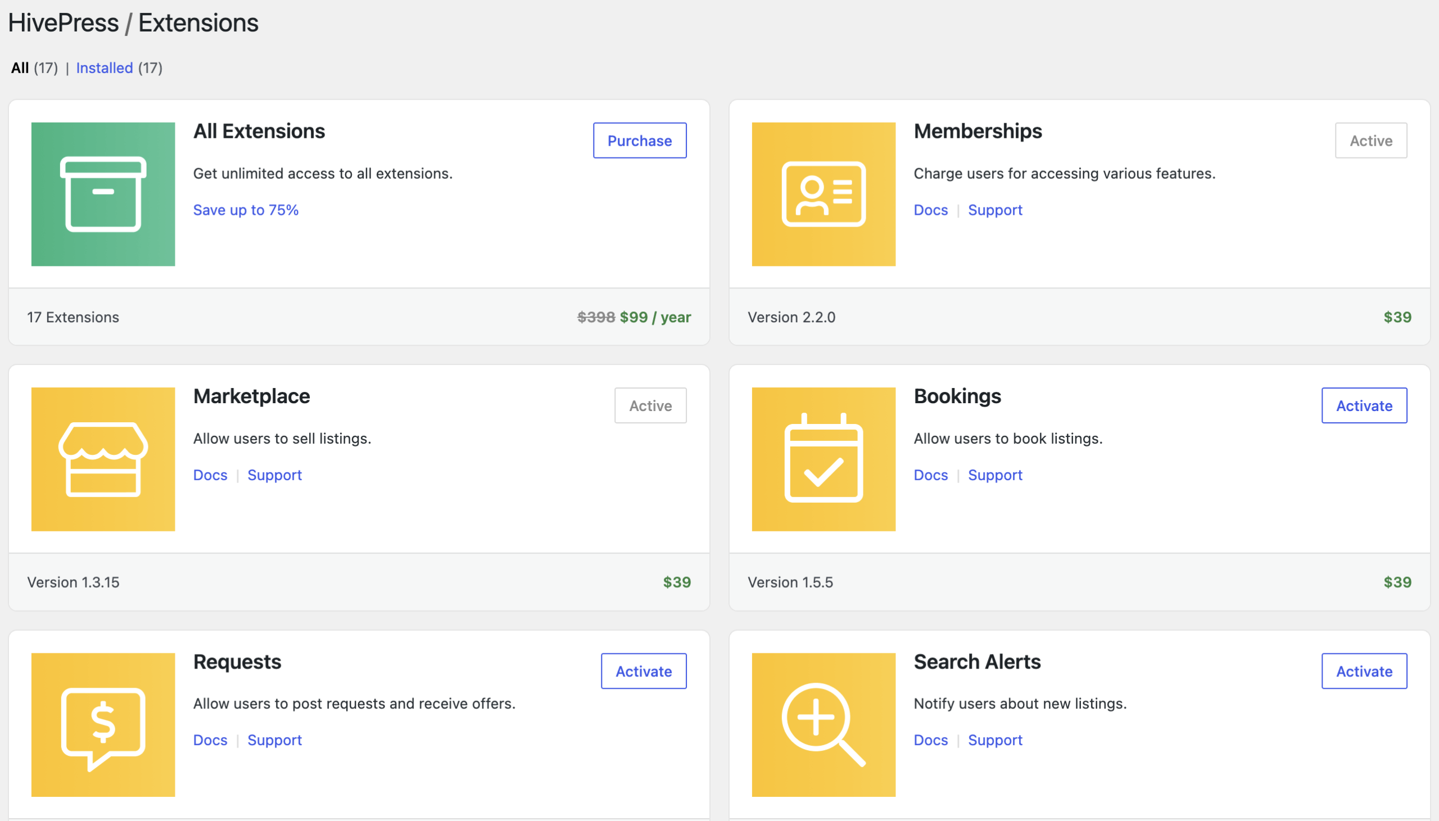The image size is (1439, 821).
Task: Purchase the All Extensions bundle
Action: point(640,141)
